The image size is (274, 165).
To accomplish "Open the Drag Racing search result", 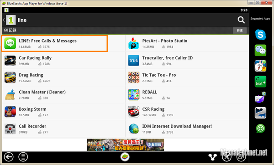I will click(x=63, y=77).
